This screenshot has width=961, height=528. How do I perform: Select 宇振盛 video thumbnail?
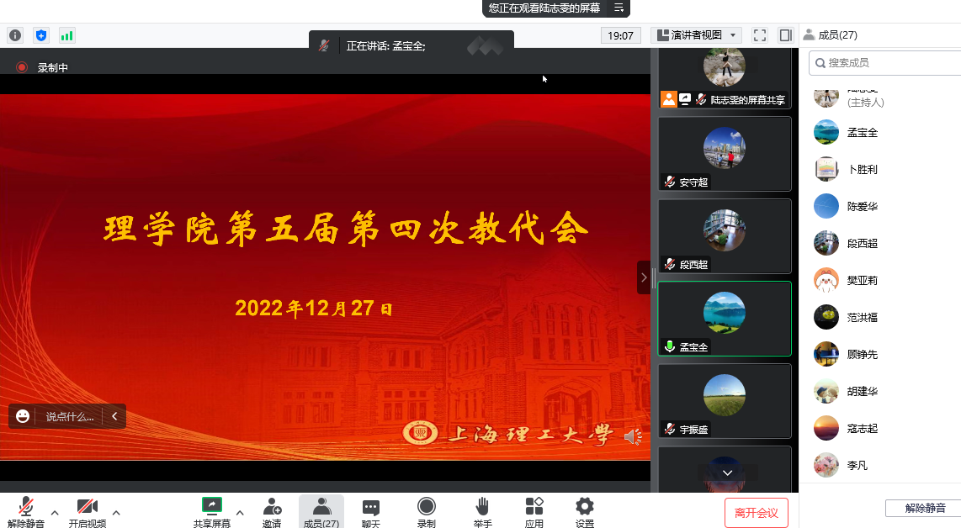click(x=725, y=400)
